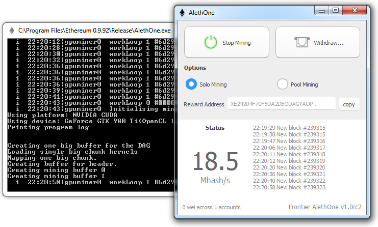Select log entry New block #239321
378x227 pixels.
click(x=289, y=174)
